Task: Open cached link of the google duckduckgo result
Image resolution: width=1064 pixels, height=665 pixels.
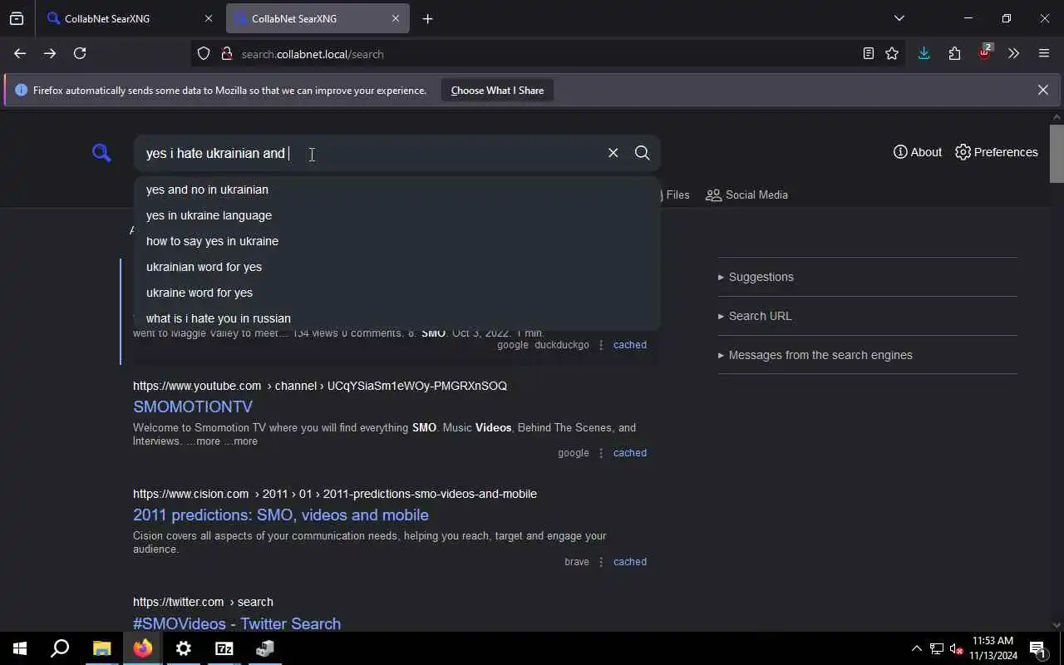Action: tap(629, 345)
